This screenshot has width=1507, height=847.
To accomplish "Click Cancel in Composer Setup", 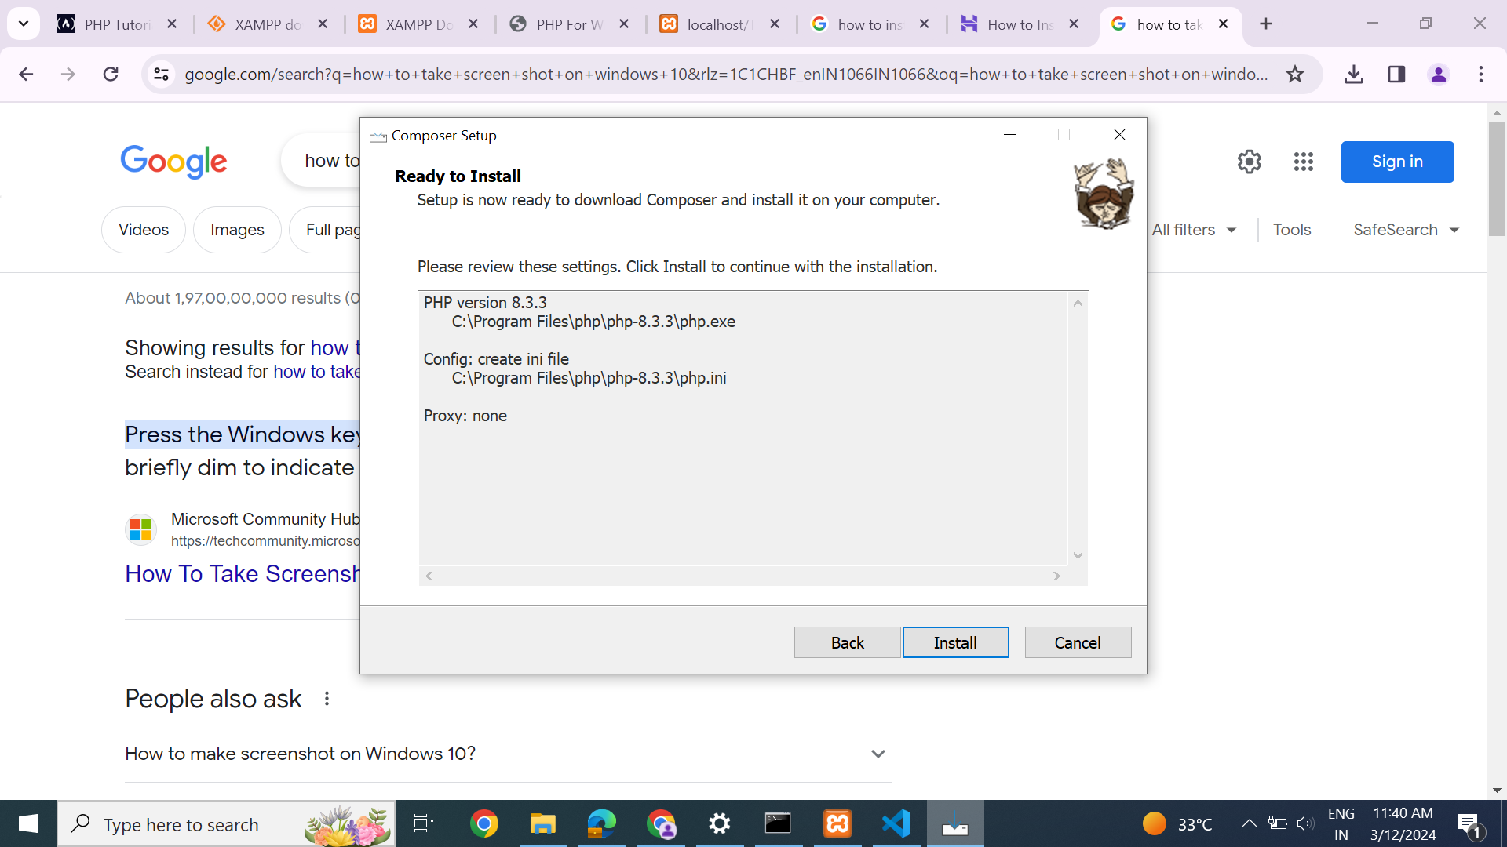I will (1078, 642).
